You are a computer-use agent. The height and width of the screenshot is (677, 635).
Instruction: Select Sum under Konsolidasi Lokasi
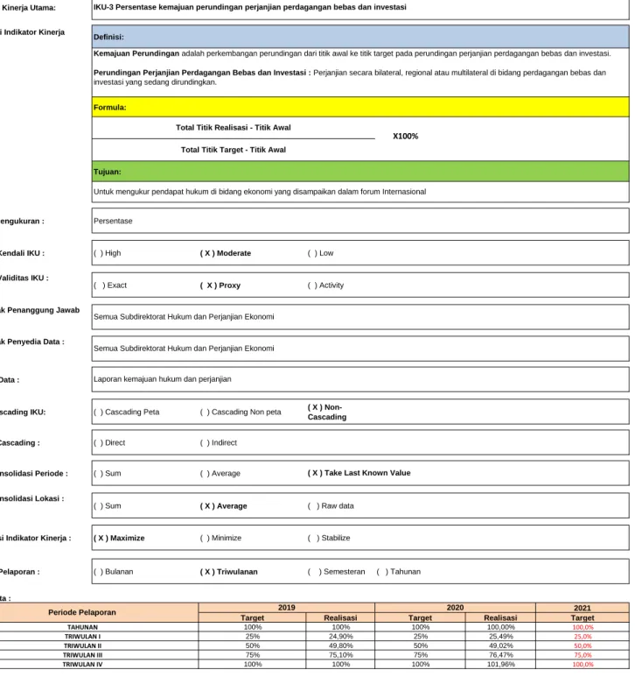tap(108, 505)
